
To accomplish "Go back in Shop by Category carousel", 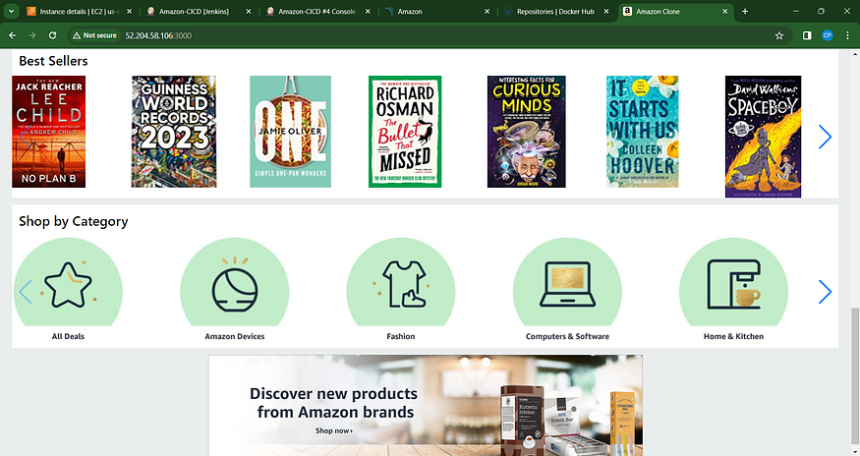I will (26, 291).
